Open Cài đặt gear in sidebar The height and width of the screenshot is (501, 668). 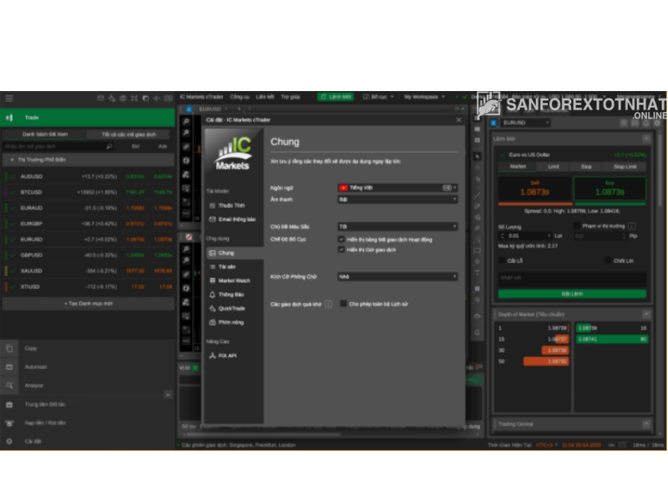[9, 442]
